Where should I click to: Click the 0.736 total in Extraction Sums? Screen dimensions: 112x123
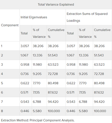(x=71, y=74)
